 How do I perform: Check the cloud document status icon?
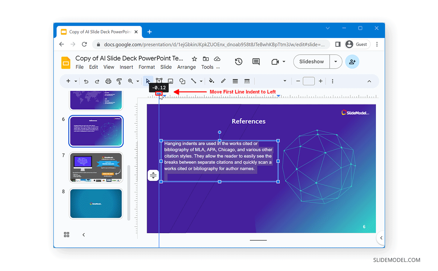pos(217,59)
